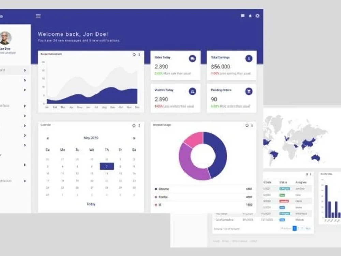Go to next month in the calendar
The image size is (341, 256).
point(134,138)
